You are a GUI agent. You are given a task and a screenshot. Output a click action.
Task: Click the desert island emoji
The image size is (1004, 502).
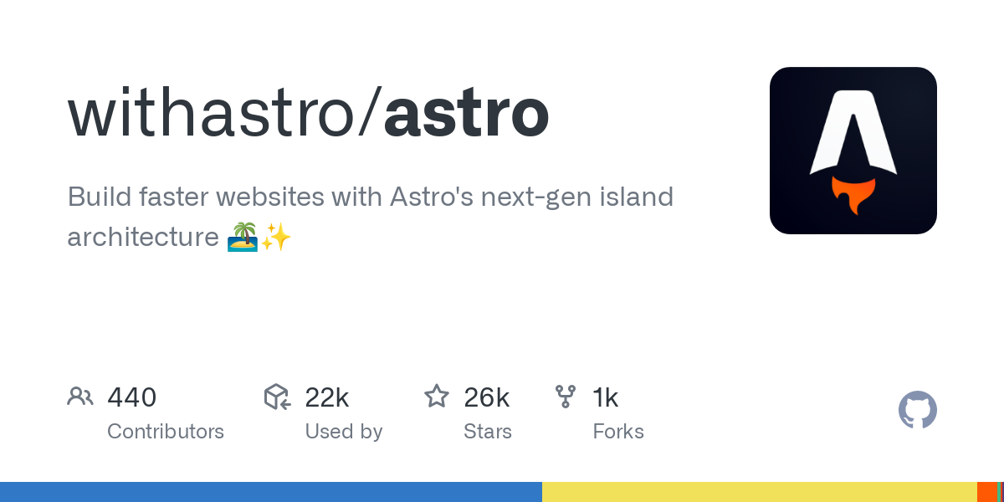[241, 238]
